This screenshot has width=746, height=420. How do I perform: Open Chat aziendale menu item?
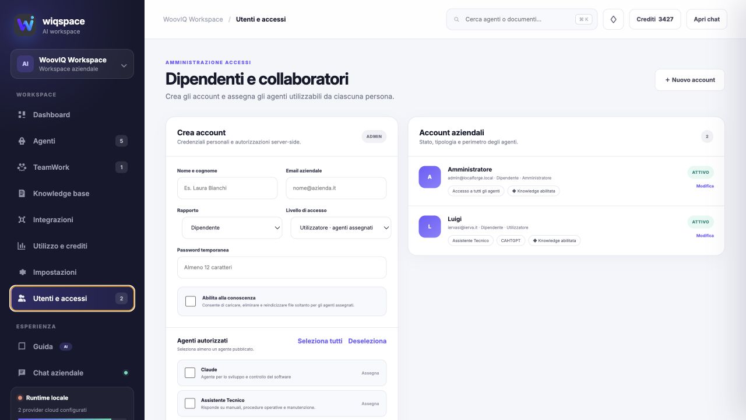tap(72, 373)
